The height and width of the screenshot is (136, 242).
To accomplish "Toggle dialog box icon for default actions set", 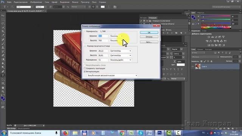I will pos(144,21).
